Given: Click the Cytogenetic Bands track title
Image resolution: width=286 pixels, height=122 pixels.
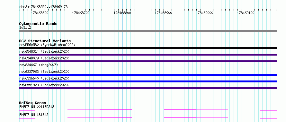Looking at the screenshot, I should click(38, 24).
